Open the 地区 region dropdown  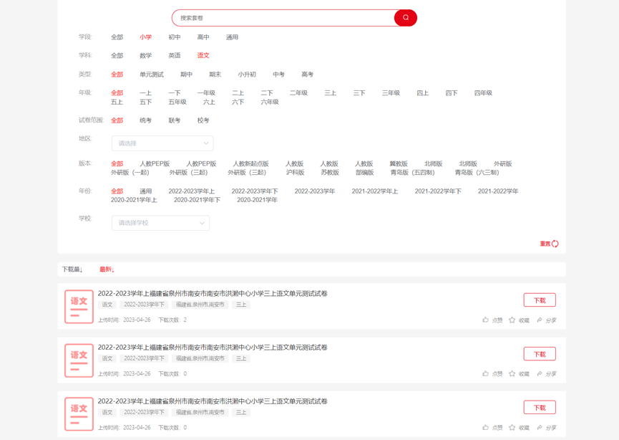coord(162,143)
